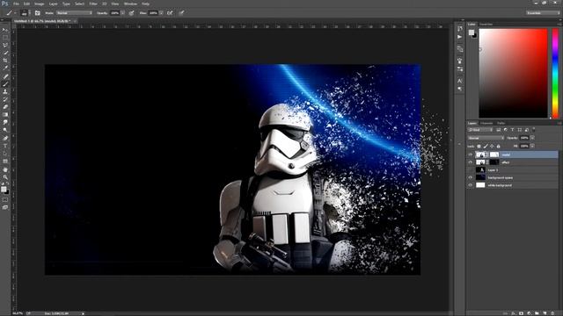Click the foreground color swatch in toolbox
Screen dimensions: 563x316
coord(4,190)
